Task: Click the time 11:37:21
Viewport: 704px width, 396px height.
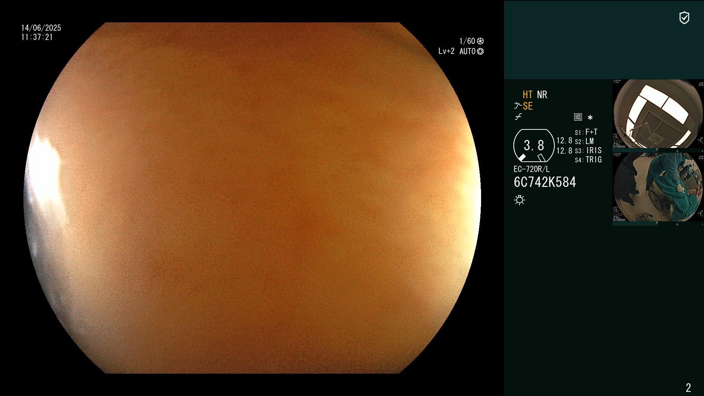Action: [x=37, y=37]
